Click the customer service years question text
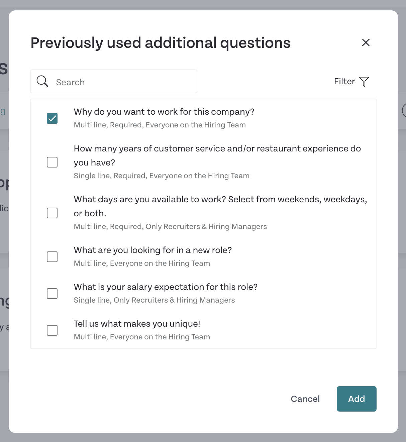Image resolution: width=406 pixels, height=442 pixels. point(217,155)
